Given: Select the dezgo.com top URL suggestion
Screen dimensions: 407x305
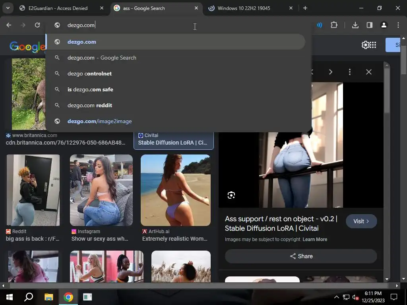Looking at the screenshot, I should [x=175, y=42].
